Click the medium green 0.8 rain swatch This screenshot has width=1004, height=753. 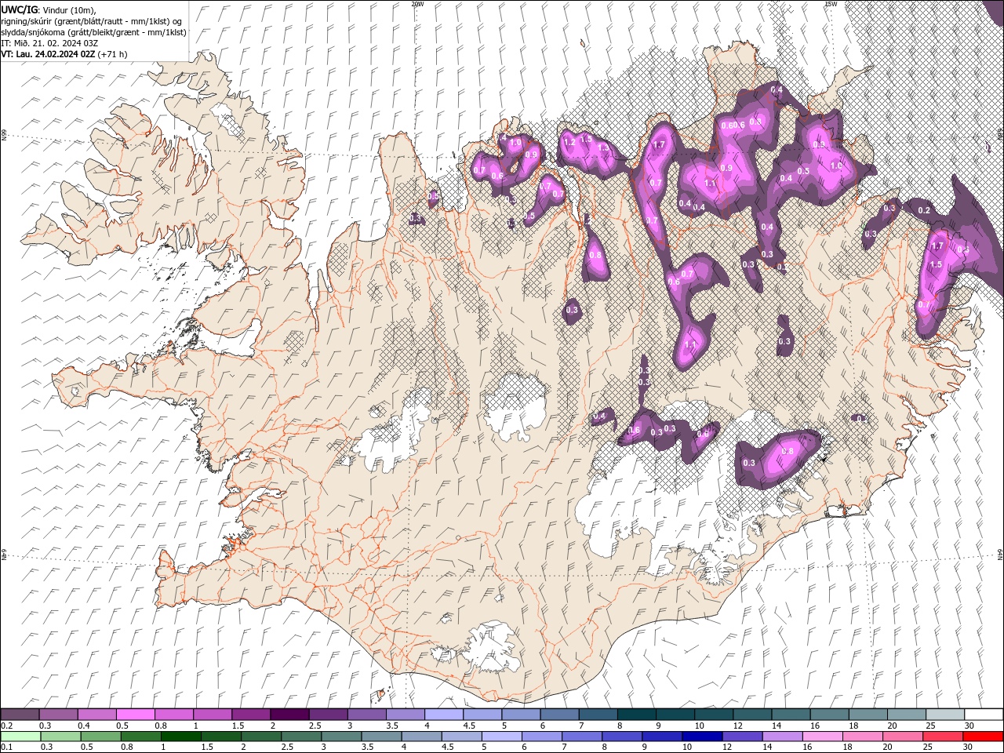(140, 737)
